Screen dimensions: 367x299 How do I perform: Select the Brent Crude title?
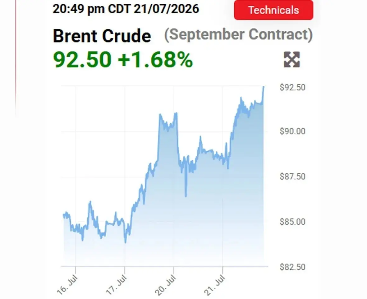pyautogui.click(x=102, y=36)
